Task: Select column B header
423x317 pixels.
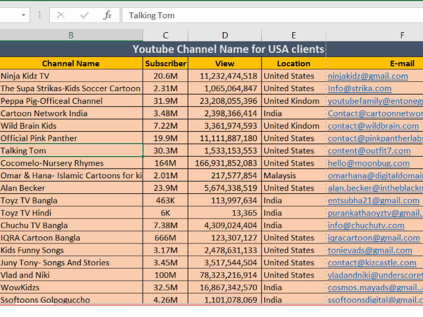Action: 71,36
